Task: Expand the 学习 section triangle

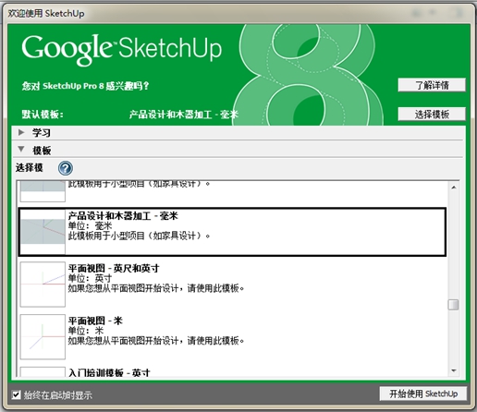Action: pyautogui.click(x=21, y=132)
